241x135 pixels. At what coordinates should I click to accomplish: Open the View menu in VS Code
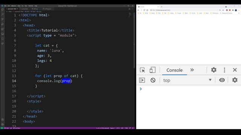click(19, 6)
